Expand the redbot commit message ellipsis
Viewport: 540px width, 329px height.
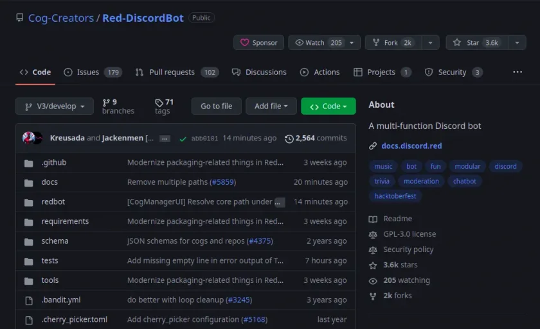coord(279,202)
